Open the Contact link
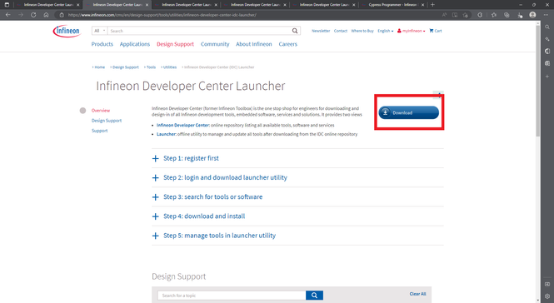The image size is (554, 303). point(341,31)
